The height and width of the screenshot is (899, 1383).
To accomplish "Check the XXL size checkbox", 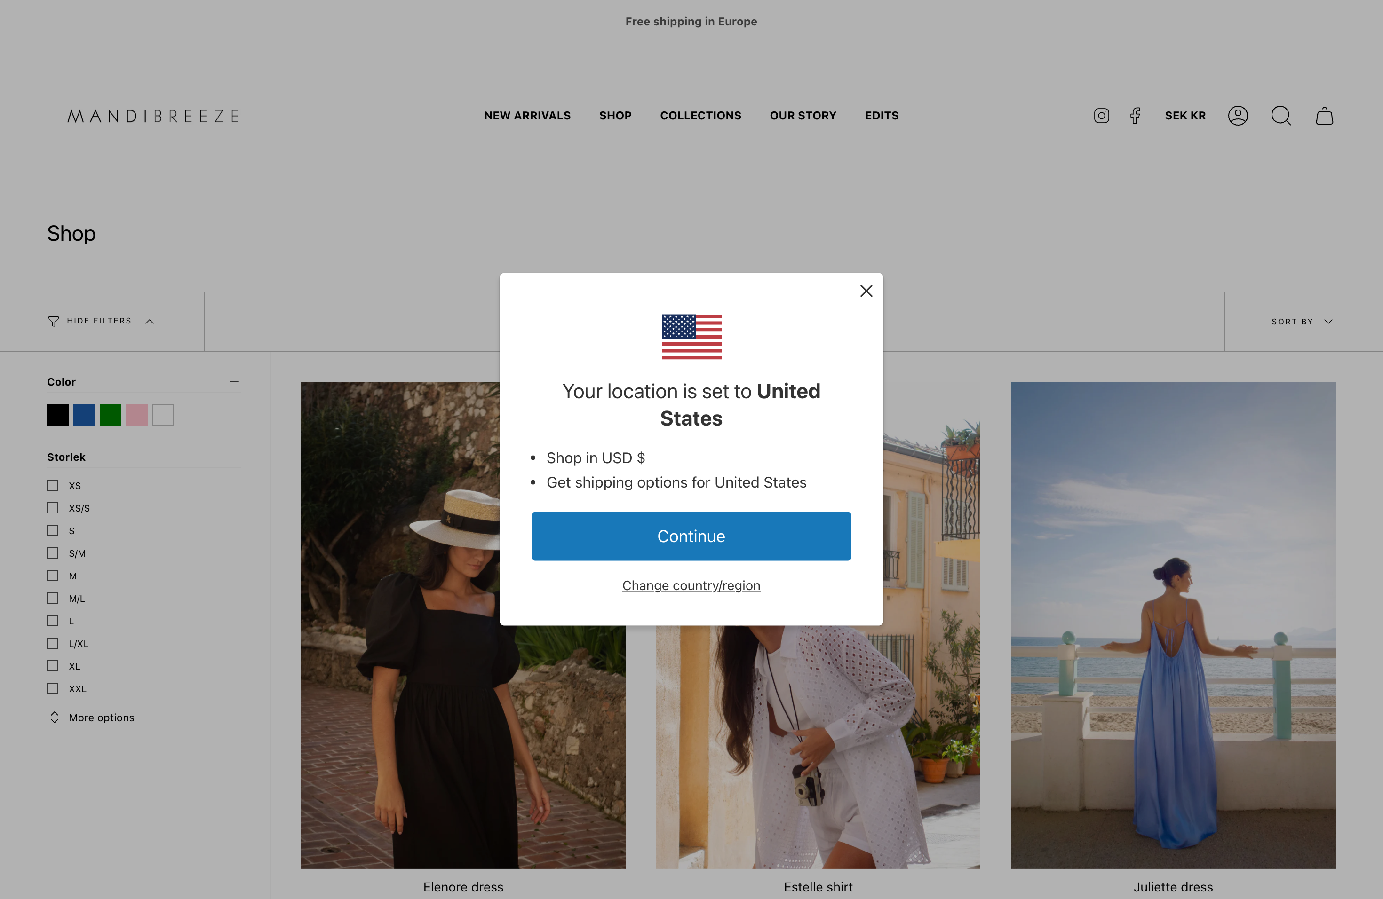I will (53, 688).
